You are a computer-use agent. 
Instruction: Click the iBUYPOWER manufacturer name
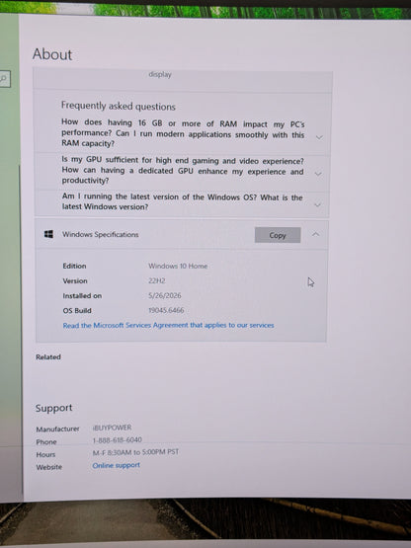tap(113, 428)
